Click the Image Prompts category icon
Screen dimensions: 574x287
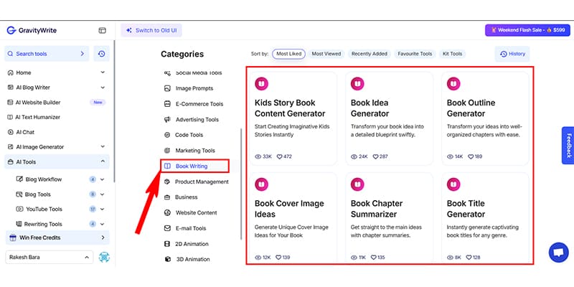(167, 88)
